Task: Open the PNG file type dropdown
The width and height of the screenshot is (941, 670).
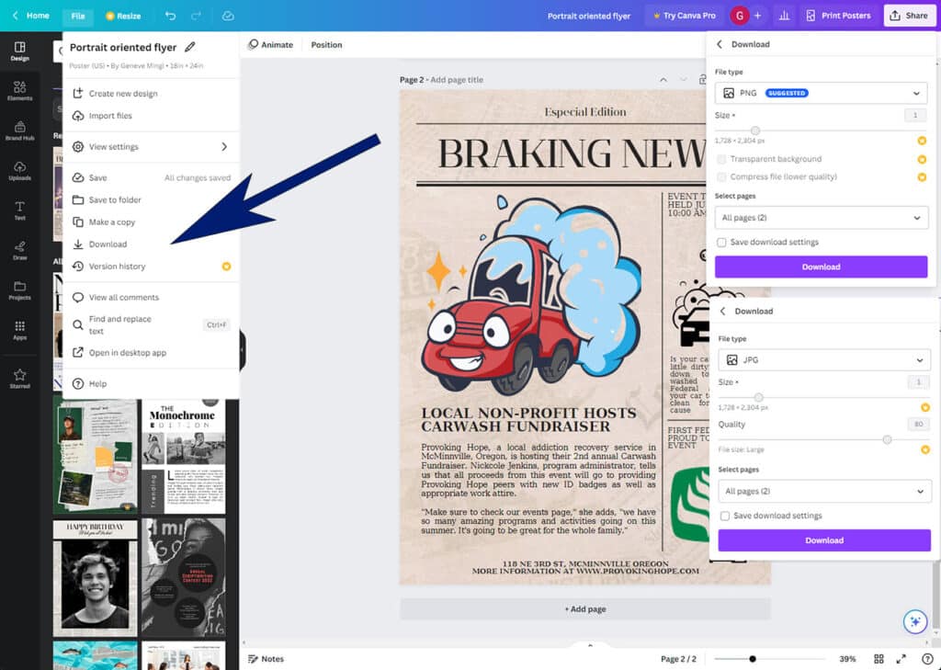Action: pyautogui.click(x=821, y=93)
